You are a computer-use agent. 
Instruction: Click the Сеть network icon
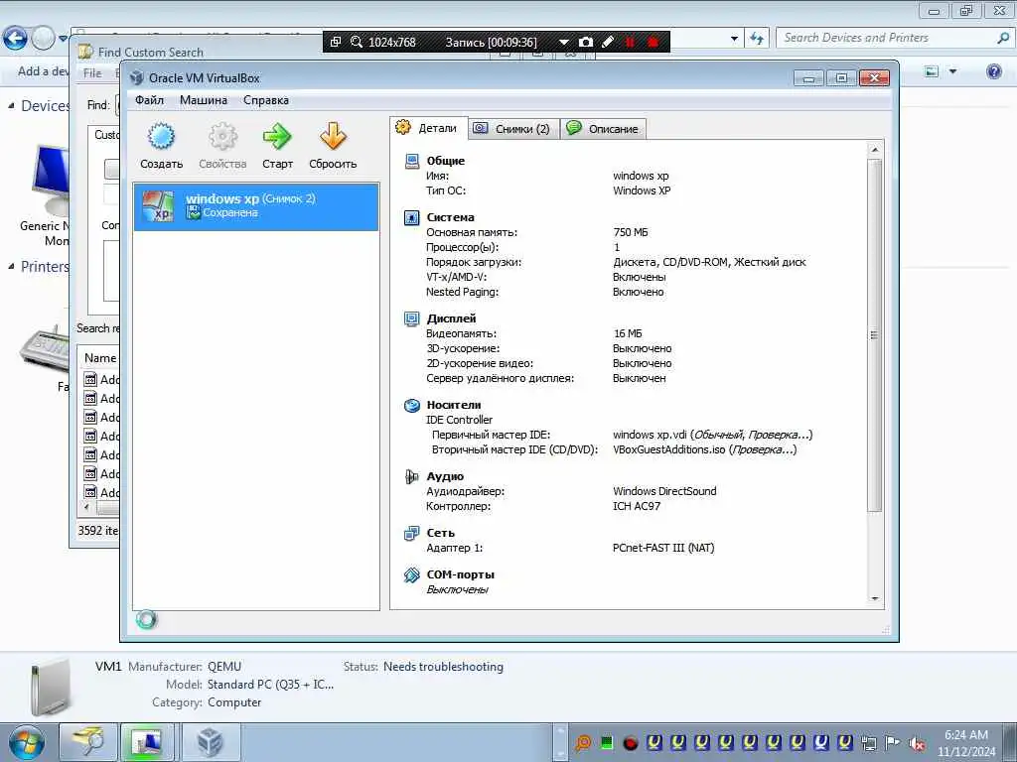pyautogui.click(x=412, y=533)
